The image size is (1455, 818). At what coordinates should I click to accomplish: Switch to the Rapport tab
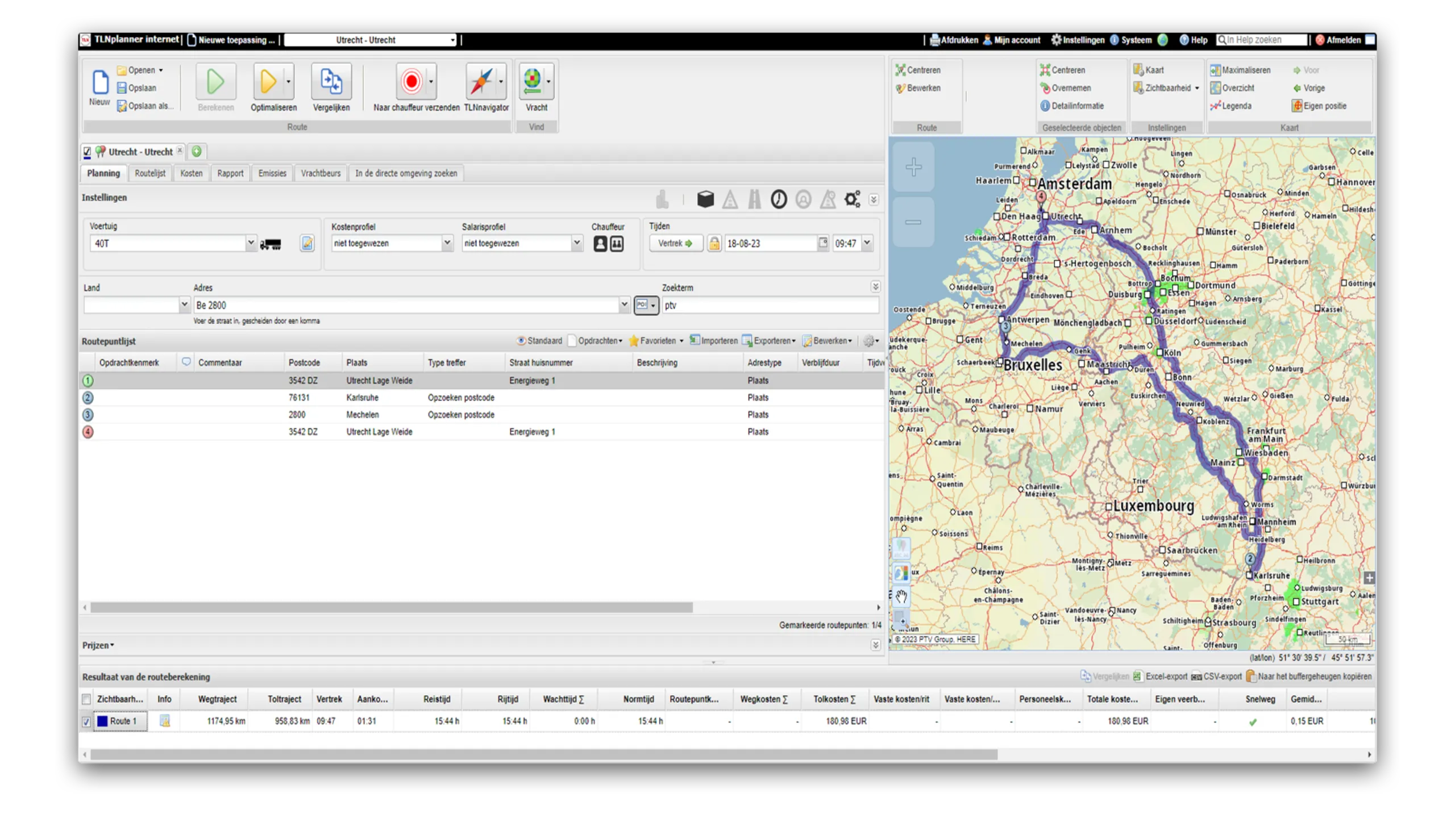[230, 173]
